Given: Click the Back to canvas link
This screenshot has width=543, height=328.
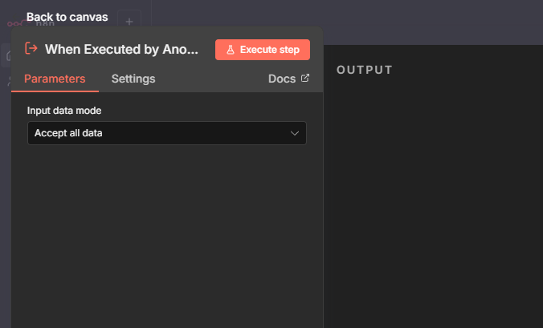Looking at the screenshot, I should (67, 17).
